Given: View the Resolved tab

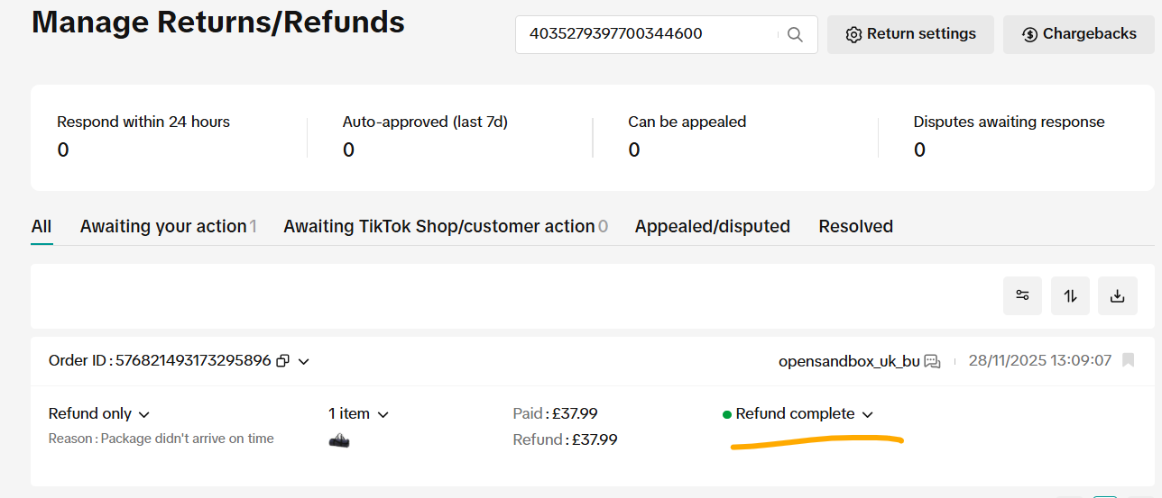Looking at the screenshot, I should pos(855,227).
